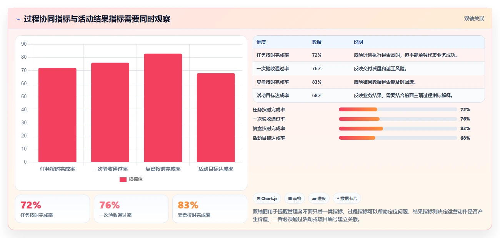
Task: Click the summary paragraph beginning 双轴图用于提醒
Action: [368, 216]
